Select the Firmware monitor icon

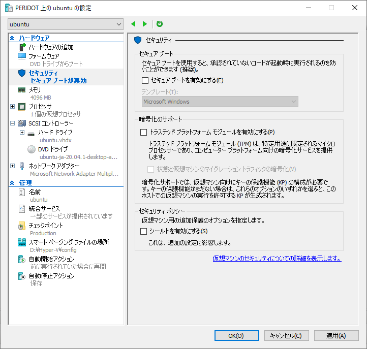pos(22,56)
